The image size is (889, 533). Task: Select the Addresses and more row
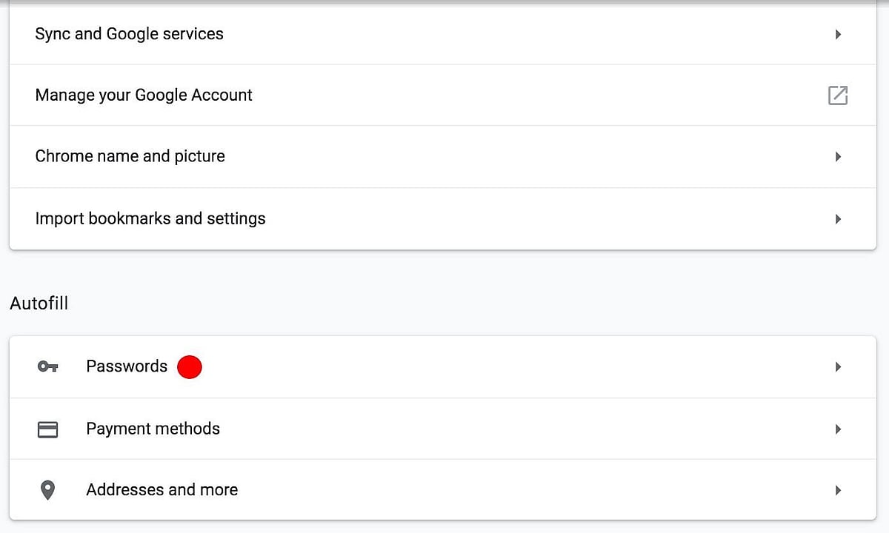(162, 489)
